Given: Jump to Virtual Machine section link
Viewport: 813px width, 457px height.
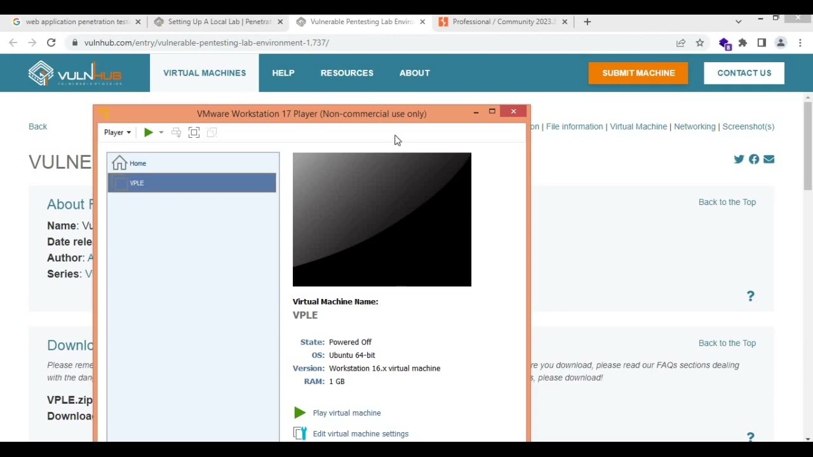Looking at the screenshot, I should 638,126.
